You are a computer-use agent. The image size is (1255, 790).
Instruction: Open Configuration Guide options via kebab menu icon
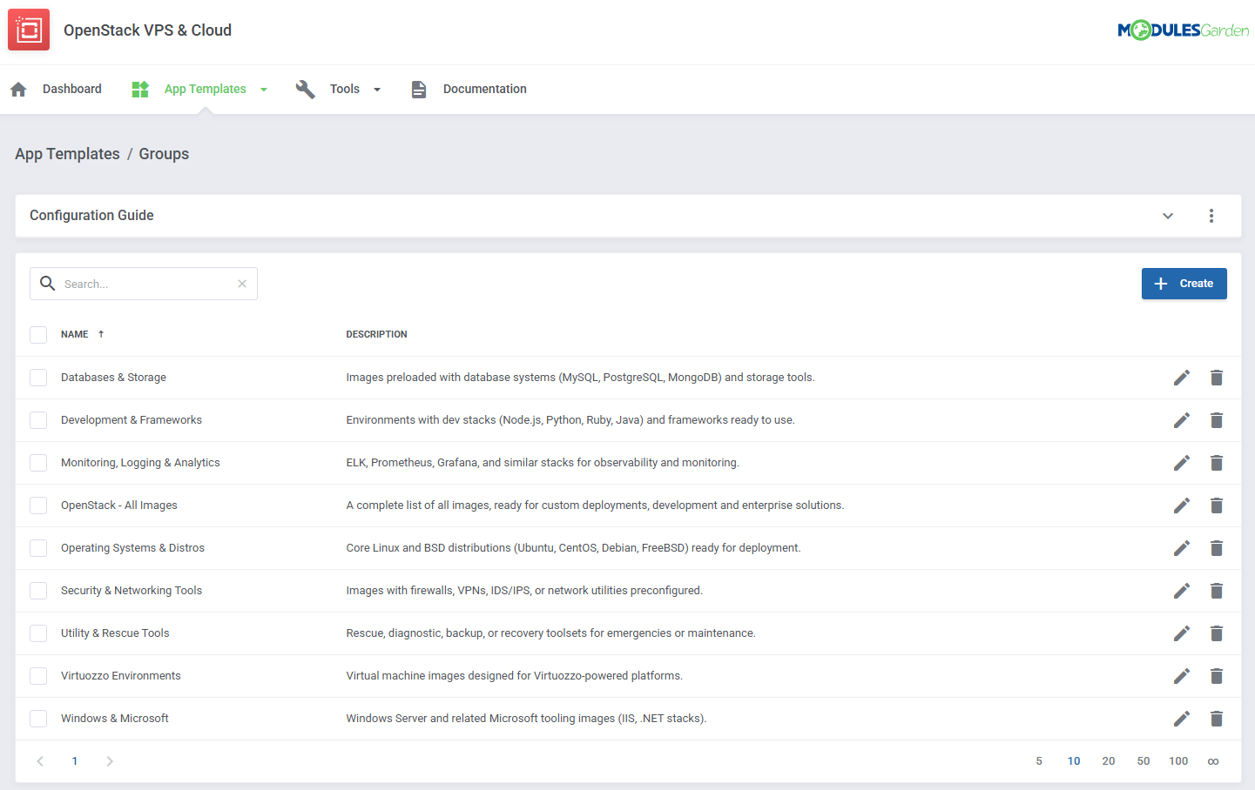point(1211,215)
